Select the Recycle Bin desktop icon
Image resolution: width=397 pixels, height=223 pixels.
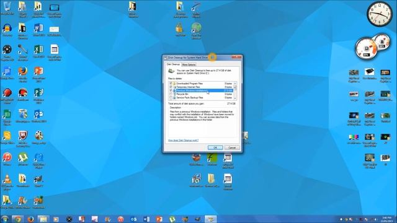click(7, 8)
